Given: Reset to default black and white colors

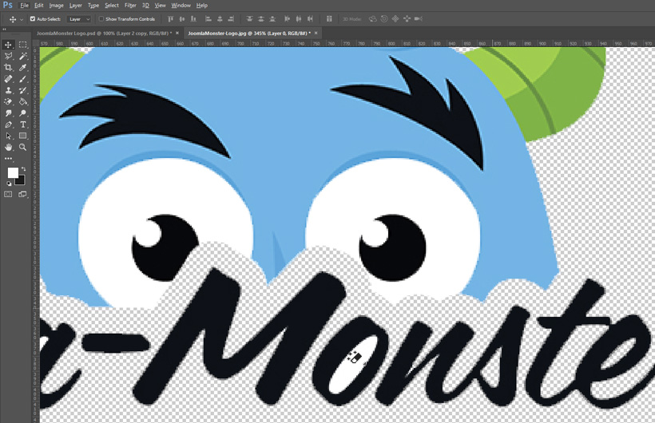Looking at the screenshot, I should [x=9, y=184].
